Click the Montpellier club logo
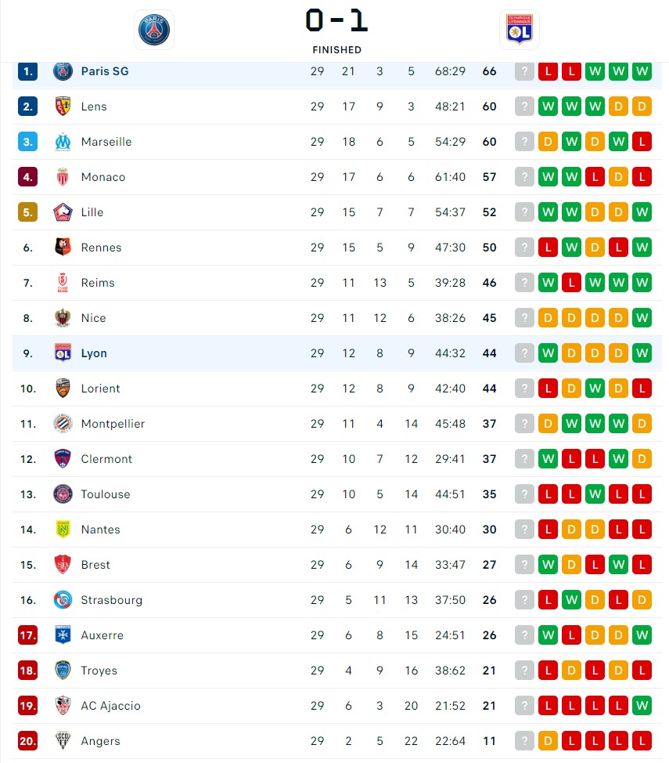The height and width of the screenshot is (763, 669). click(63, 424)
